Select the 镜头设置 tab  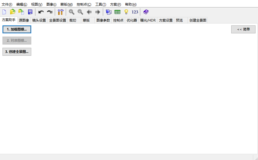pyautogui.click(x=39, y=20)
